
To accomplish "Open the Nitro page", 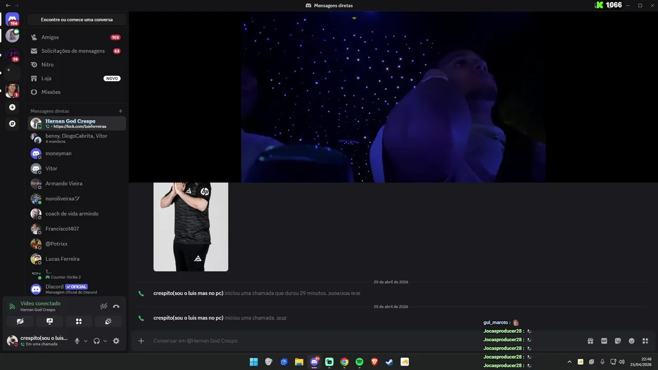I will pos(77,65).
